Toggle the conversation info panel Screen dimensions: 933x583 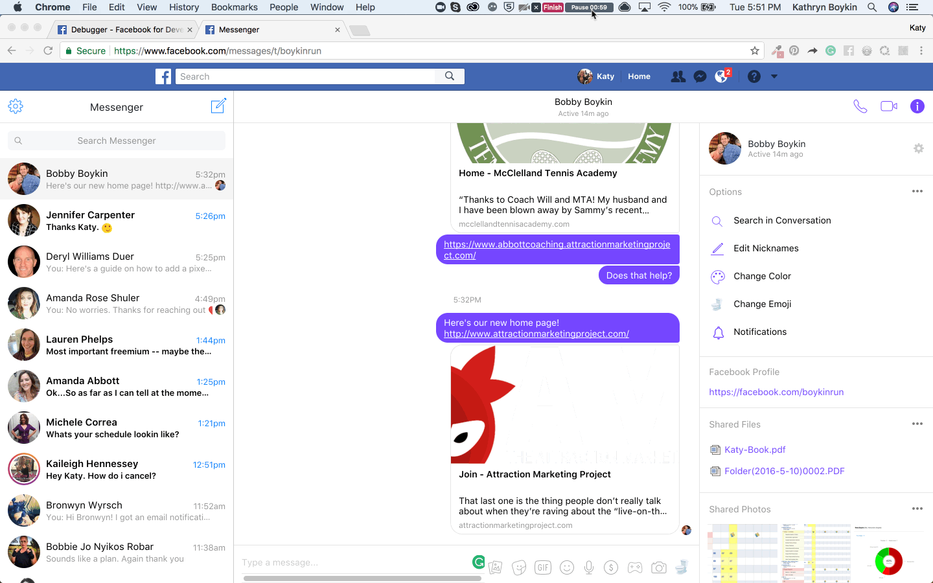click(917, 106)
